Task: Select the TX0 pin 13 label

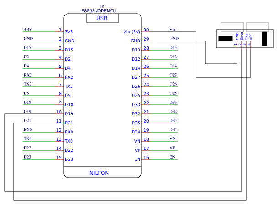Action: pyautogui.click(x=69, y=141)
